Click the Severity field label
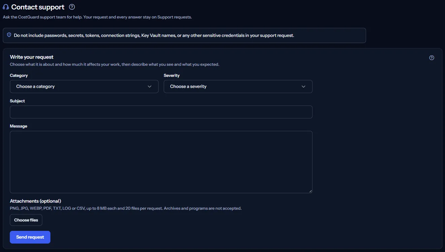 172,75
